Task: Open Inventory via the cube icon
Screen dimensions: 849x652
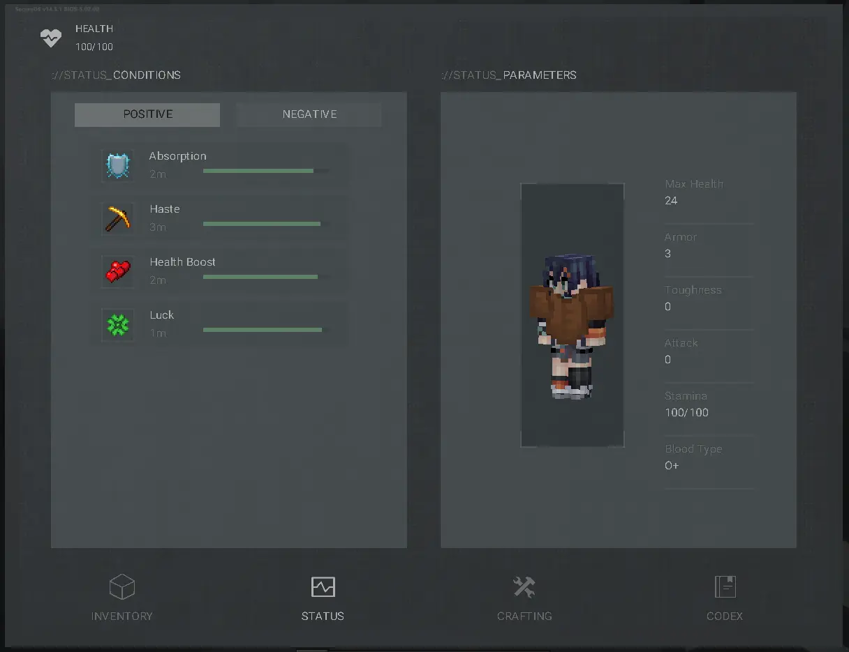Action: (x=122, y=586)
